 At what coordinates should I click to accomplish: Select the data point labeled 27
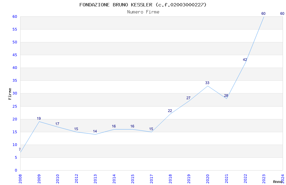coord(188,98)
